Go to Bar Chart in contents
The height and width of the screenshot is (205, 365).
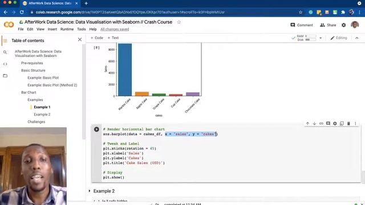pos(29,92)
